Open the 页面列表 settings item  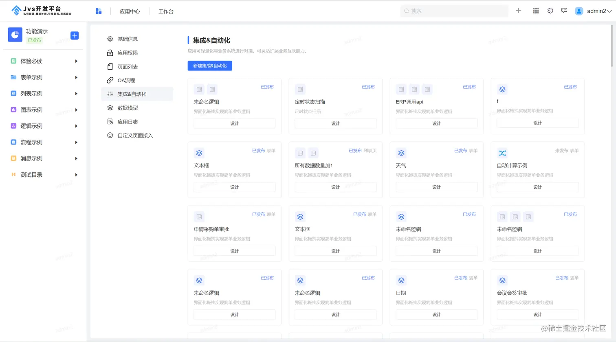click(x=137, y=67)
